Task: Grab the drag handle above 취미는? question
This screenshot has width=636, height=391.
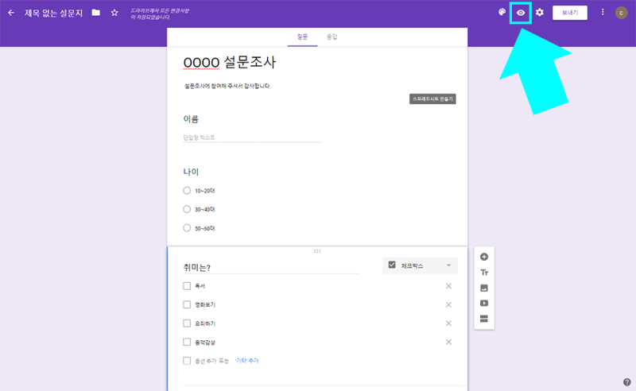Action: point(317,251)
